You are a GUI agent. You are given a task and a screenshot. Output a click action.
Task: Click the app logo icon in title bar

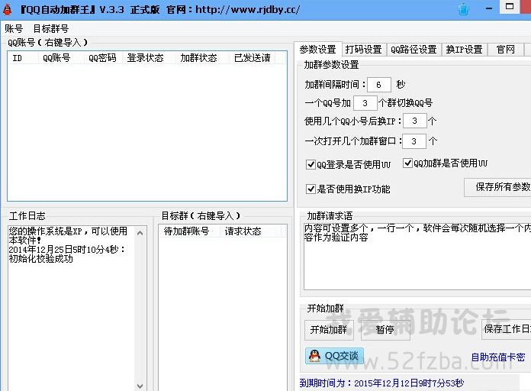pos(7,9)
